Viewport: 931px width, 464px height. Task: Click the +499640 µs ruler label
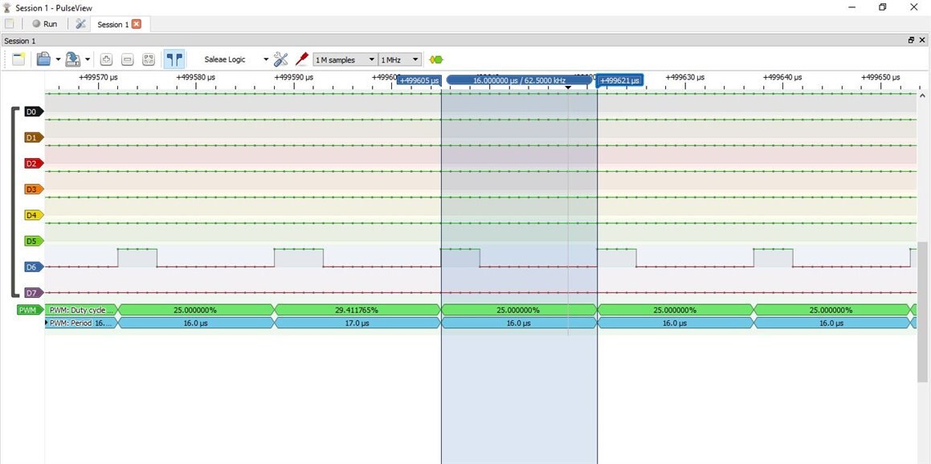(782, 77)
